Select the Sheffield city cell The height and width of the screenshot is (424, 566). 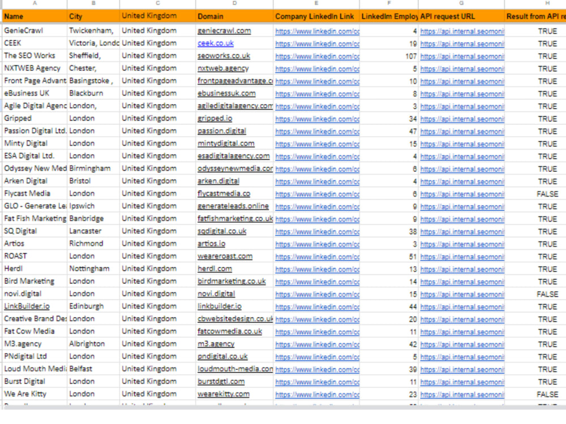click(93, 55)
